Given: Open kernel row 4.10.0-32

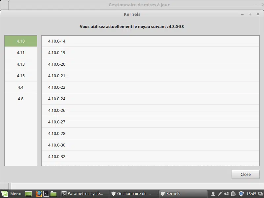Looking at the screenshot, I should coord(150,156).
